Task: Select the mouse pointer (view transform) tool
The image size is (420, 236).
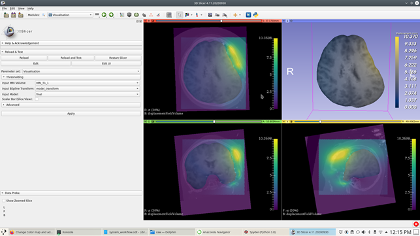Action: coord(179,15)
